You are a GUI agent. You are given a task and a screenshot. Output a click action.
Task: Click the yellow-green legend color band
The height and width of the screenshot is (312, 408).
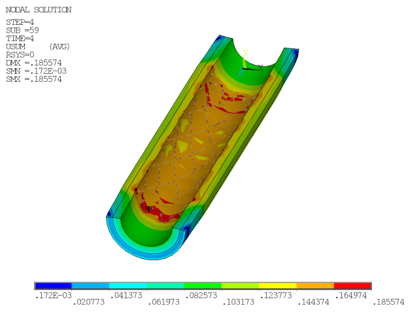click(240, 286)
